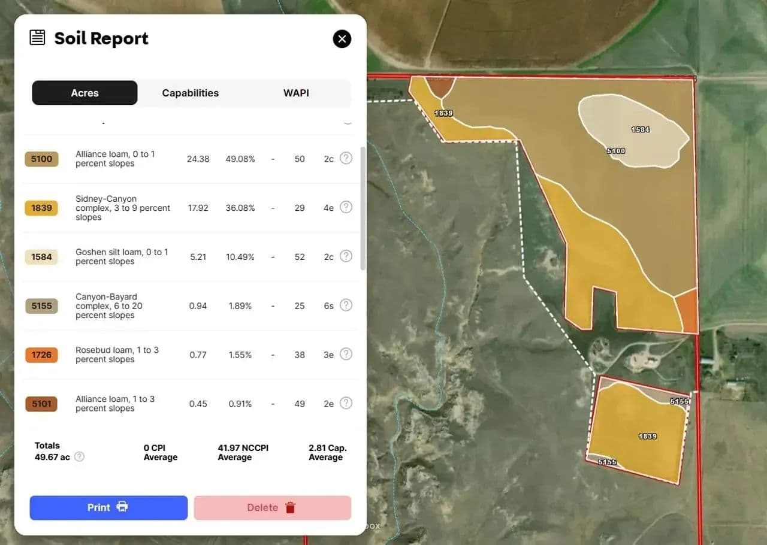
Task: Click help icon next to Totals acreage
Action: coord(79,457)
